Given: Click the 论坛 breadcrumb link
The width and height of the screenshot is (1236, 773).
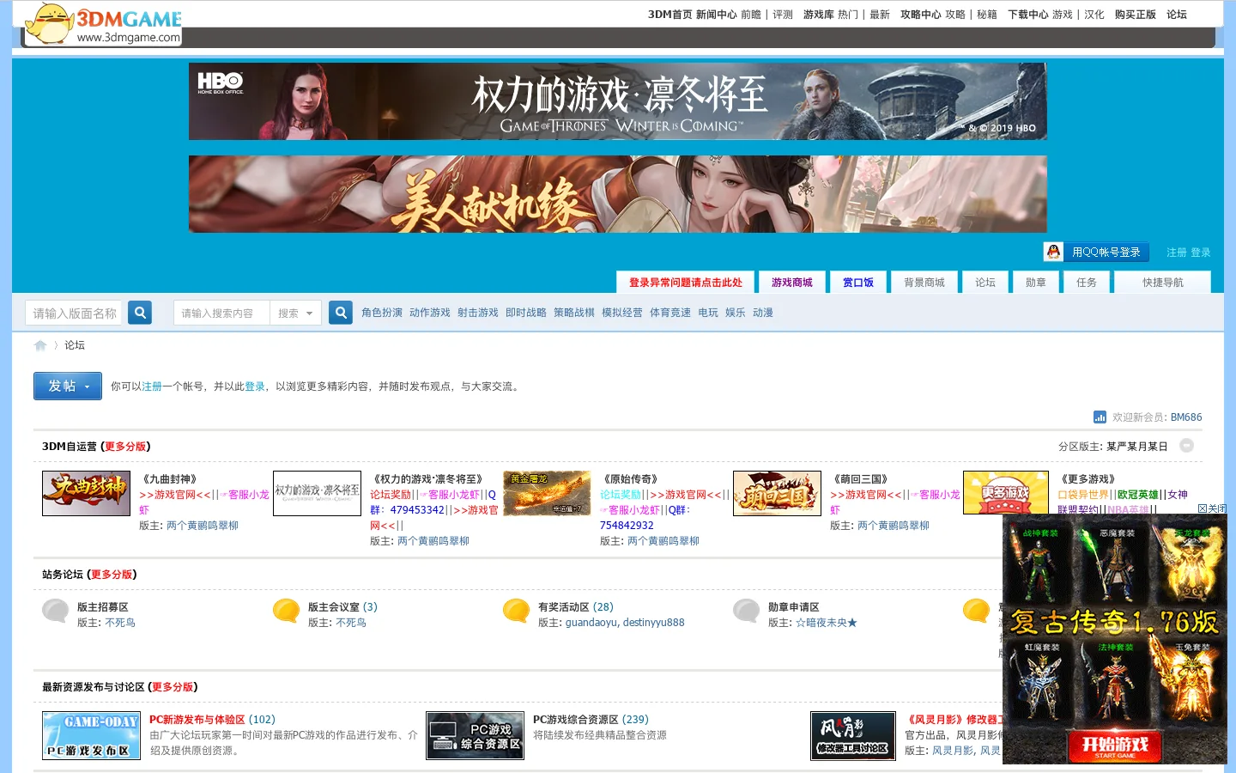Looking at the screenshot, I should point(75,345).
